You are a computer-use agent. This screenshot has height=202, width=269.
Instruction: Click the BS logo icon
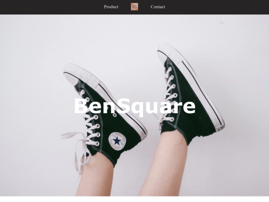(134, 7)
